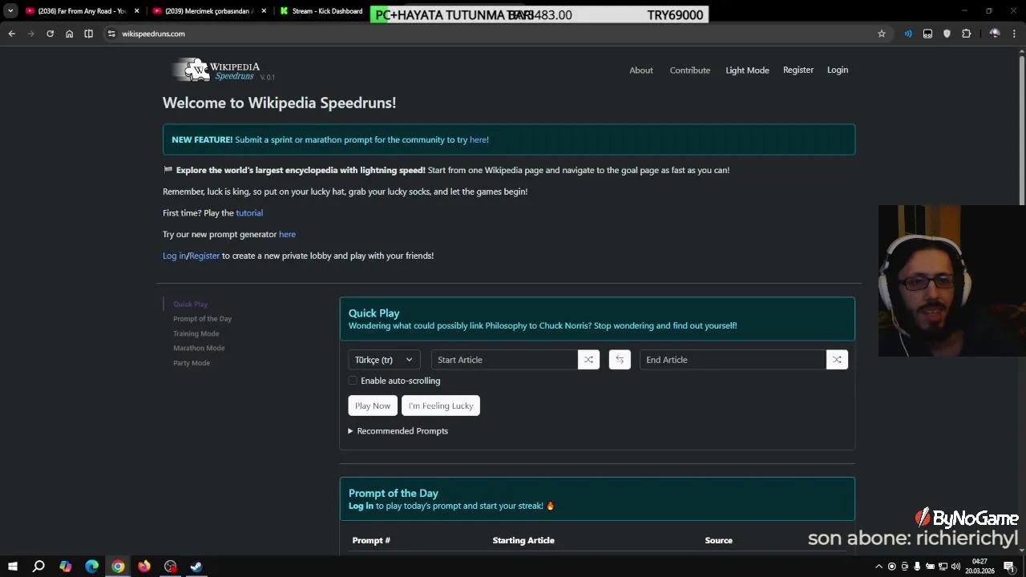Open 'here!' link in New Feature banner

pyautogui.click(x=479, y=139)
